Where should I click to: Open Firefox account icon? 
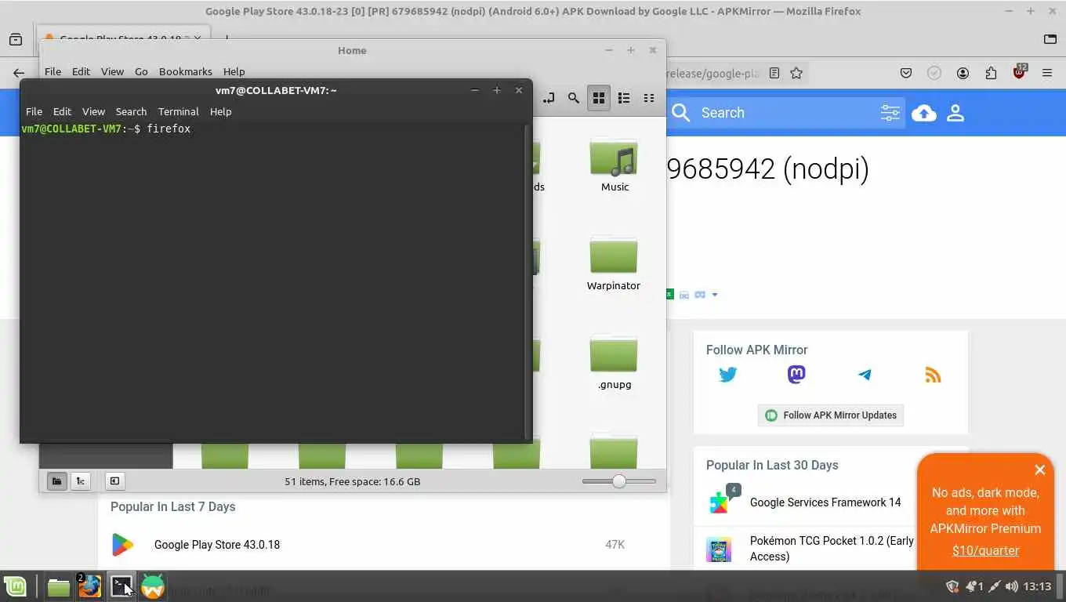[x=963, y=73]
